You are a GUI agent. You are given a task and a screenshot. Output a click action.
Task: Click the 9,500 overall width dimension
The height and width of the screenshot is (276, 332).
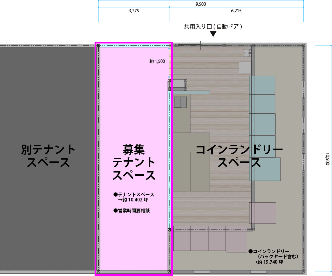(x=201, y=4)
